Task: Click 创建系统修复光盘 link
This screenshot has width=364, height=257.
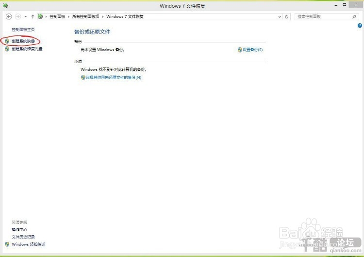Action: coord(27,49)
